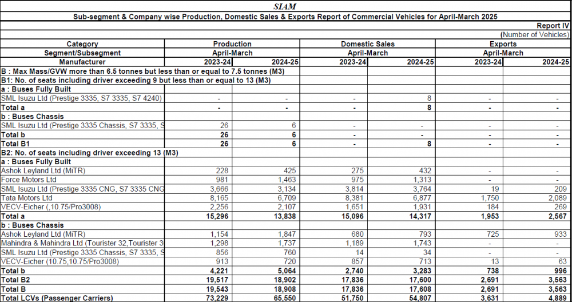Click the 'Production' column group header
The width and height of the screenshot is (572, 302).
coord(232,44)
